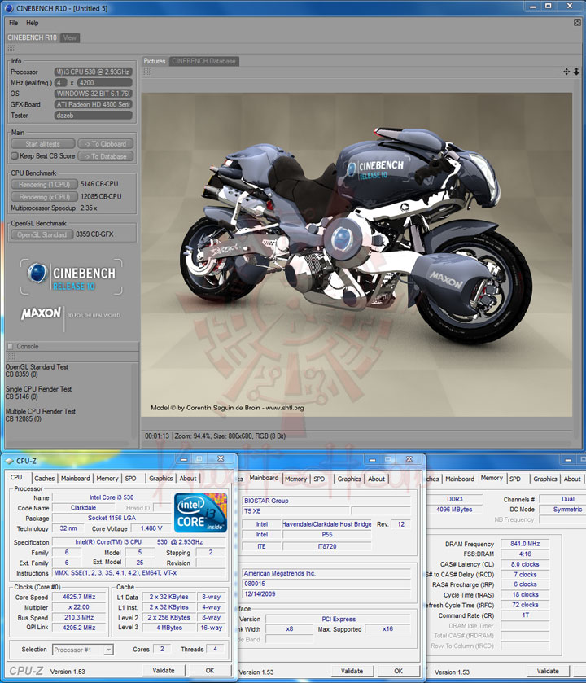This screenshot has height=683, width=586.
Task: Select the Pictures tab
Action: (155, 61)
